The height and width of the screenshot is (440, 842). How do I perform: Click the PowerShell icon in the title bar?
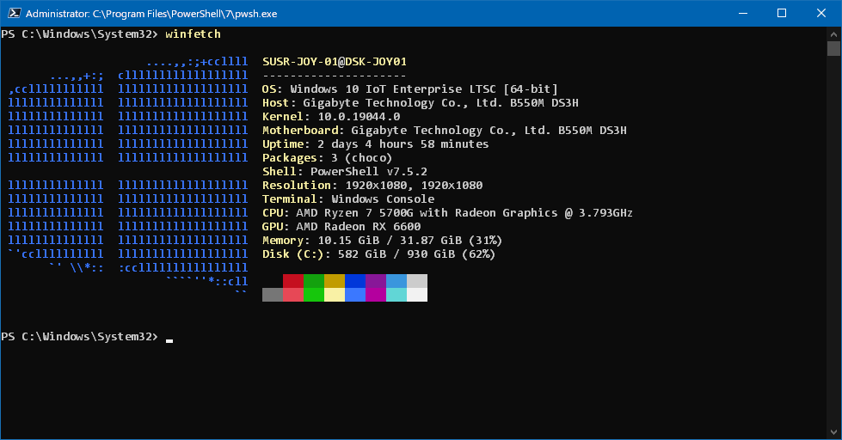(x=14, y=14)
